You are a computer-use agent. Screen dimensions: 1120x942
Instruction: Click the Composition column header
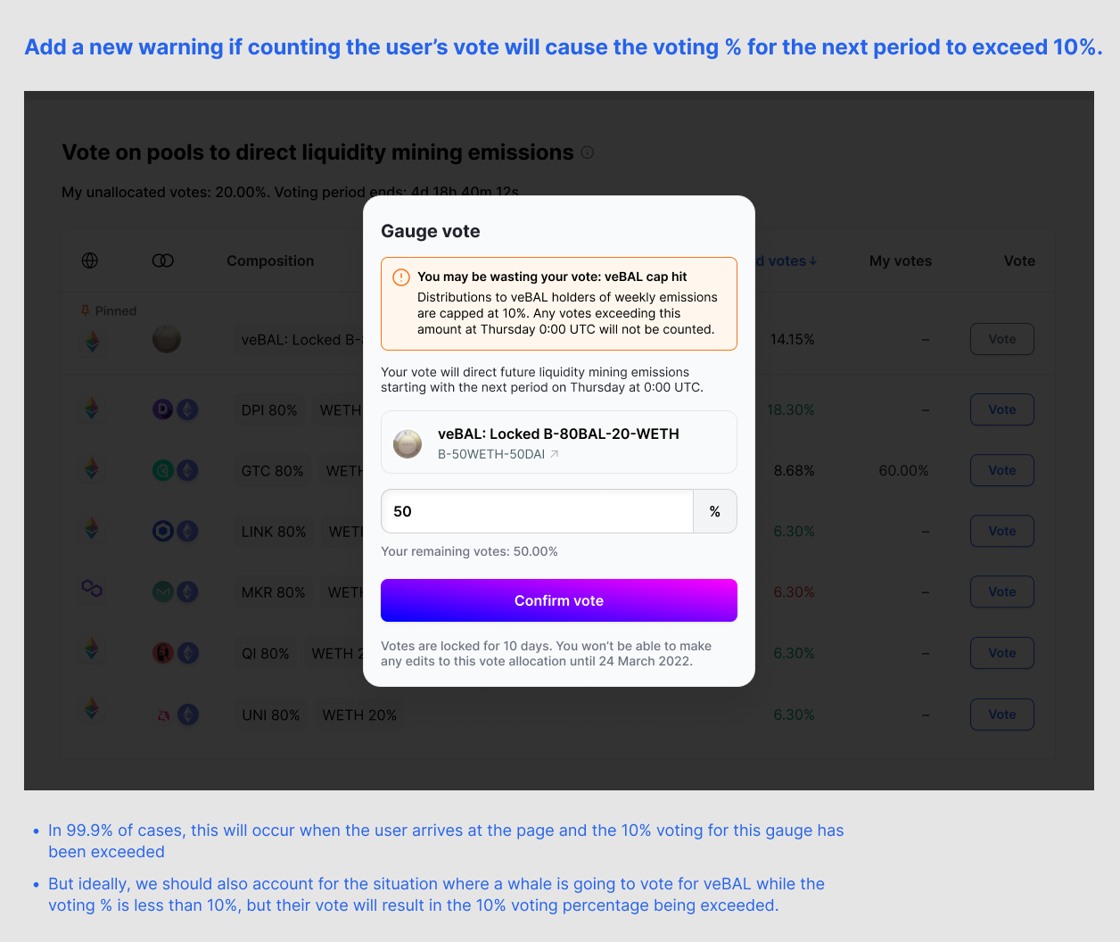pyautogui.click(x=270, y=260)
